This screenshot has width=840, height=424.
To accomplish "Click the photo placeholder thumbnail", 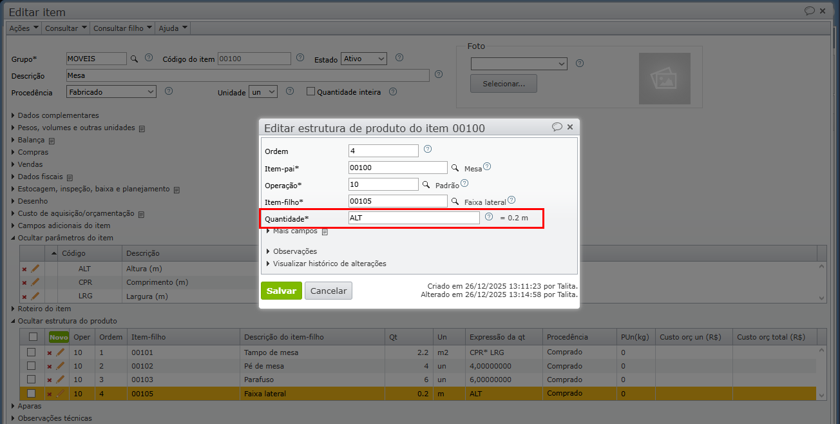I will click(x=664, y=79).
